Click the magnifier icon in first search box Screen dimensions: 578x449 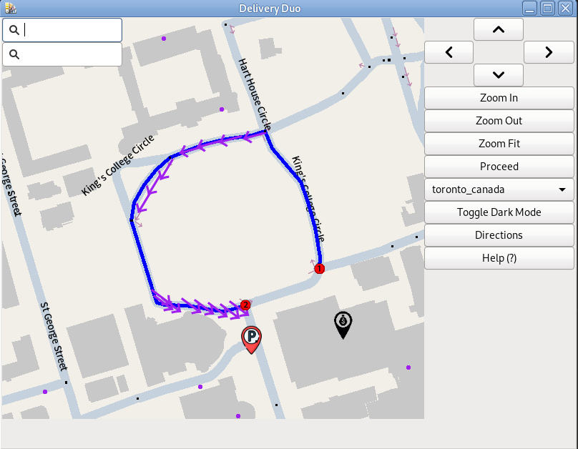coord(14,30)
